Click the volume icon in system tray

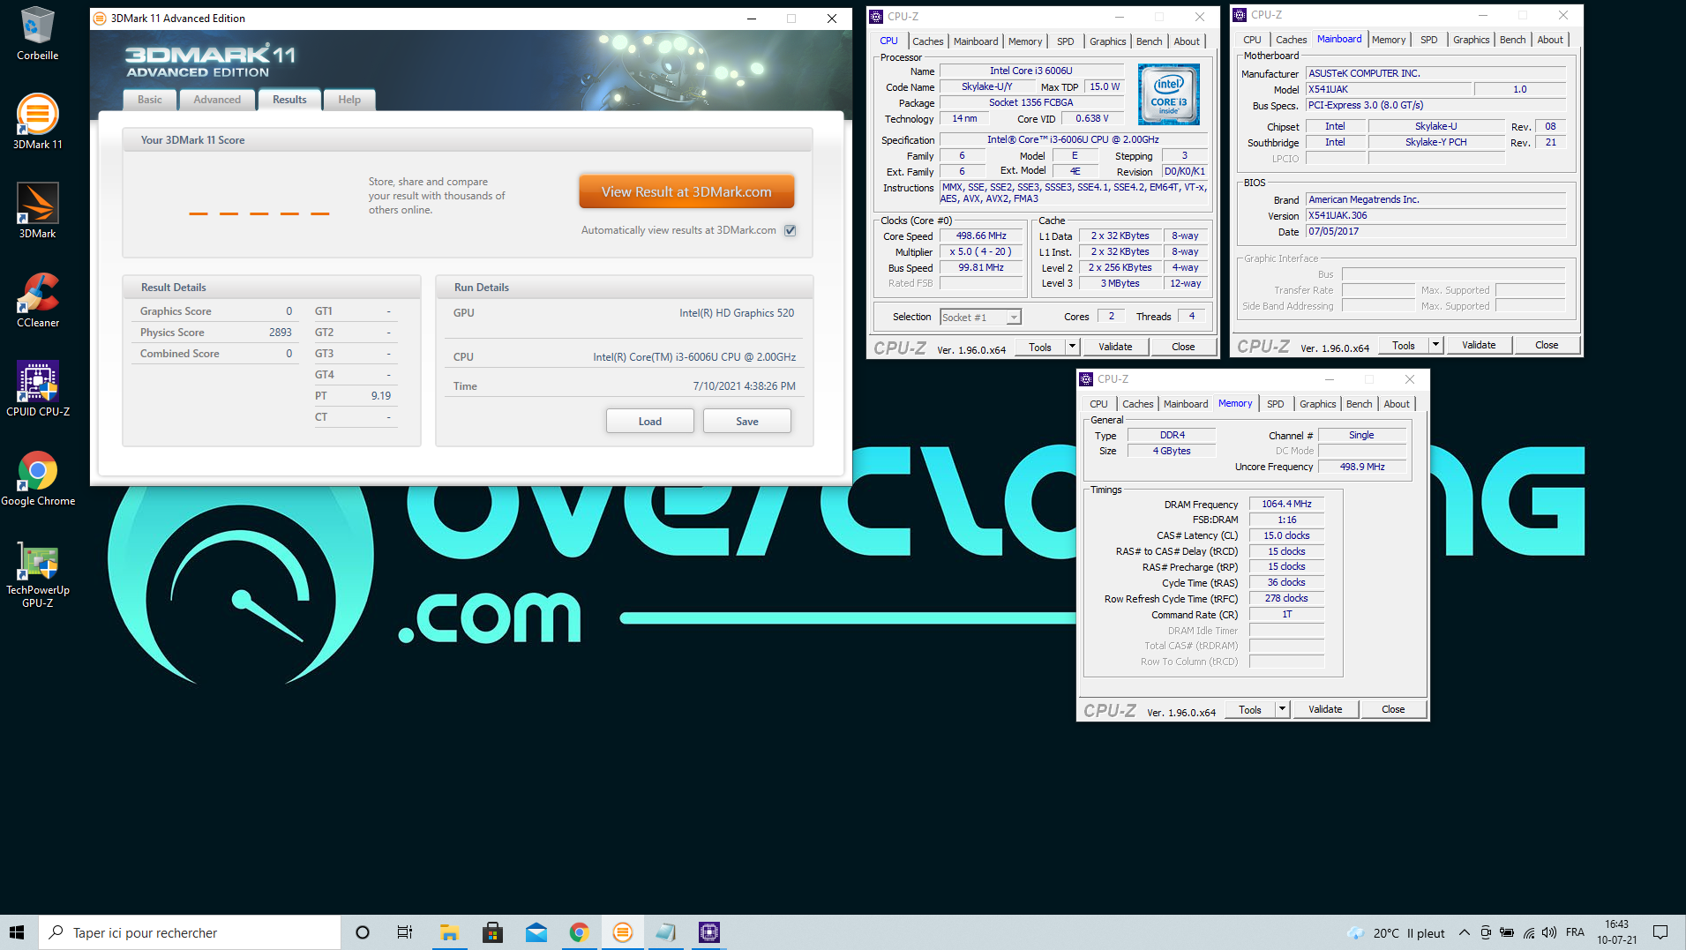[x=1549, y=932]
